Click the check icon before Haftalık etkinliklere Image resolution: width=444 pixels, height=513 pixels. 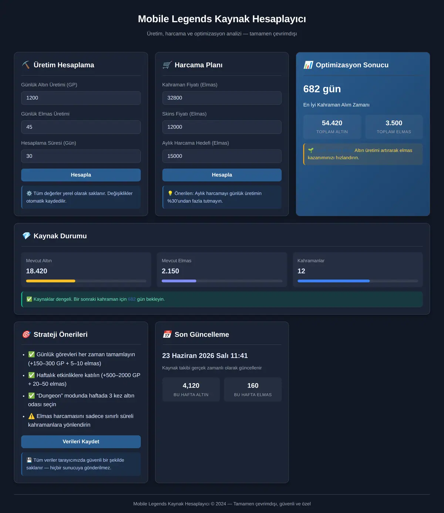pyautogui.click(x=31, y=375)
